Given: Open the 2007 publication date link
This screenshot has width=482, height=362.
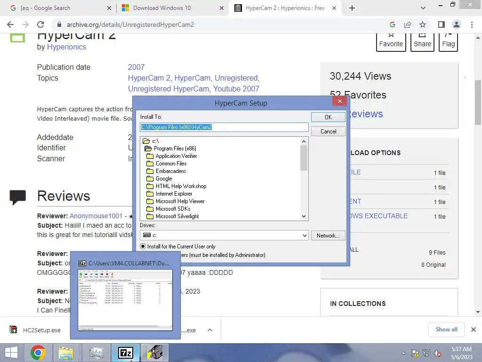Looking at the screenshot, I should [136, 67].
